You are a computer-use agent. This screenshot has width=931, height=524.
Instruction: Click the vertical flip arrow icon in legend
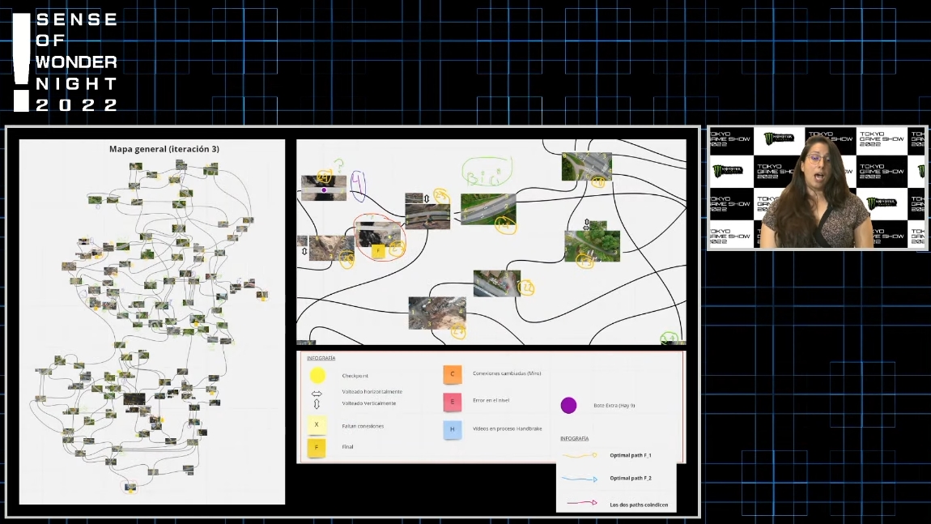(x=317, y=403)
